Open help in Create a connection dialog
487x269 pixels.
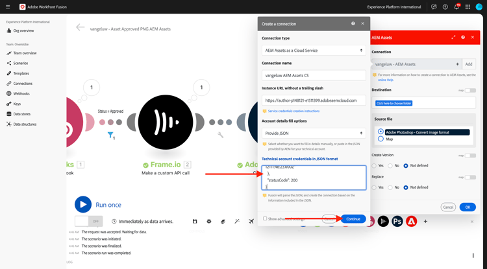pyautogui.click(x=353, y=23)
